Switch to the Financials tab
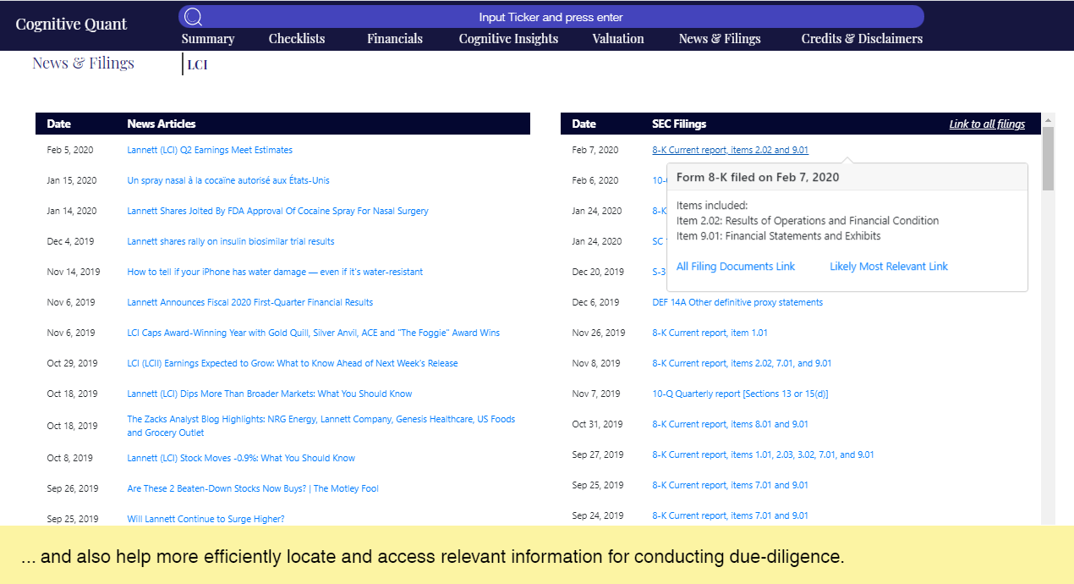1074x584 pixels. tap(394, 38)
